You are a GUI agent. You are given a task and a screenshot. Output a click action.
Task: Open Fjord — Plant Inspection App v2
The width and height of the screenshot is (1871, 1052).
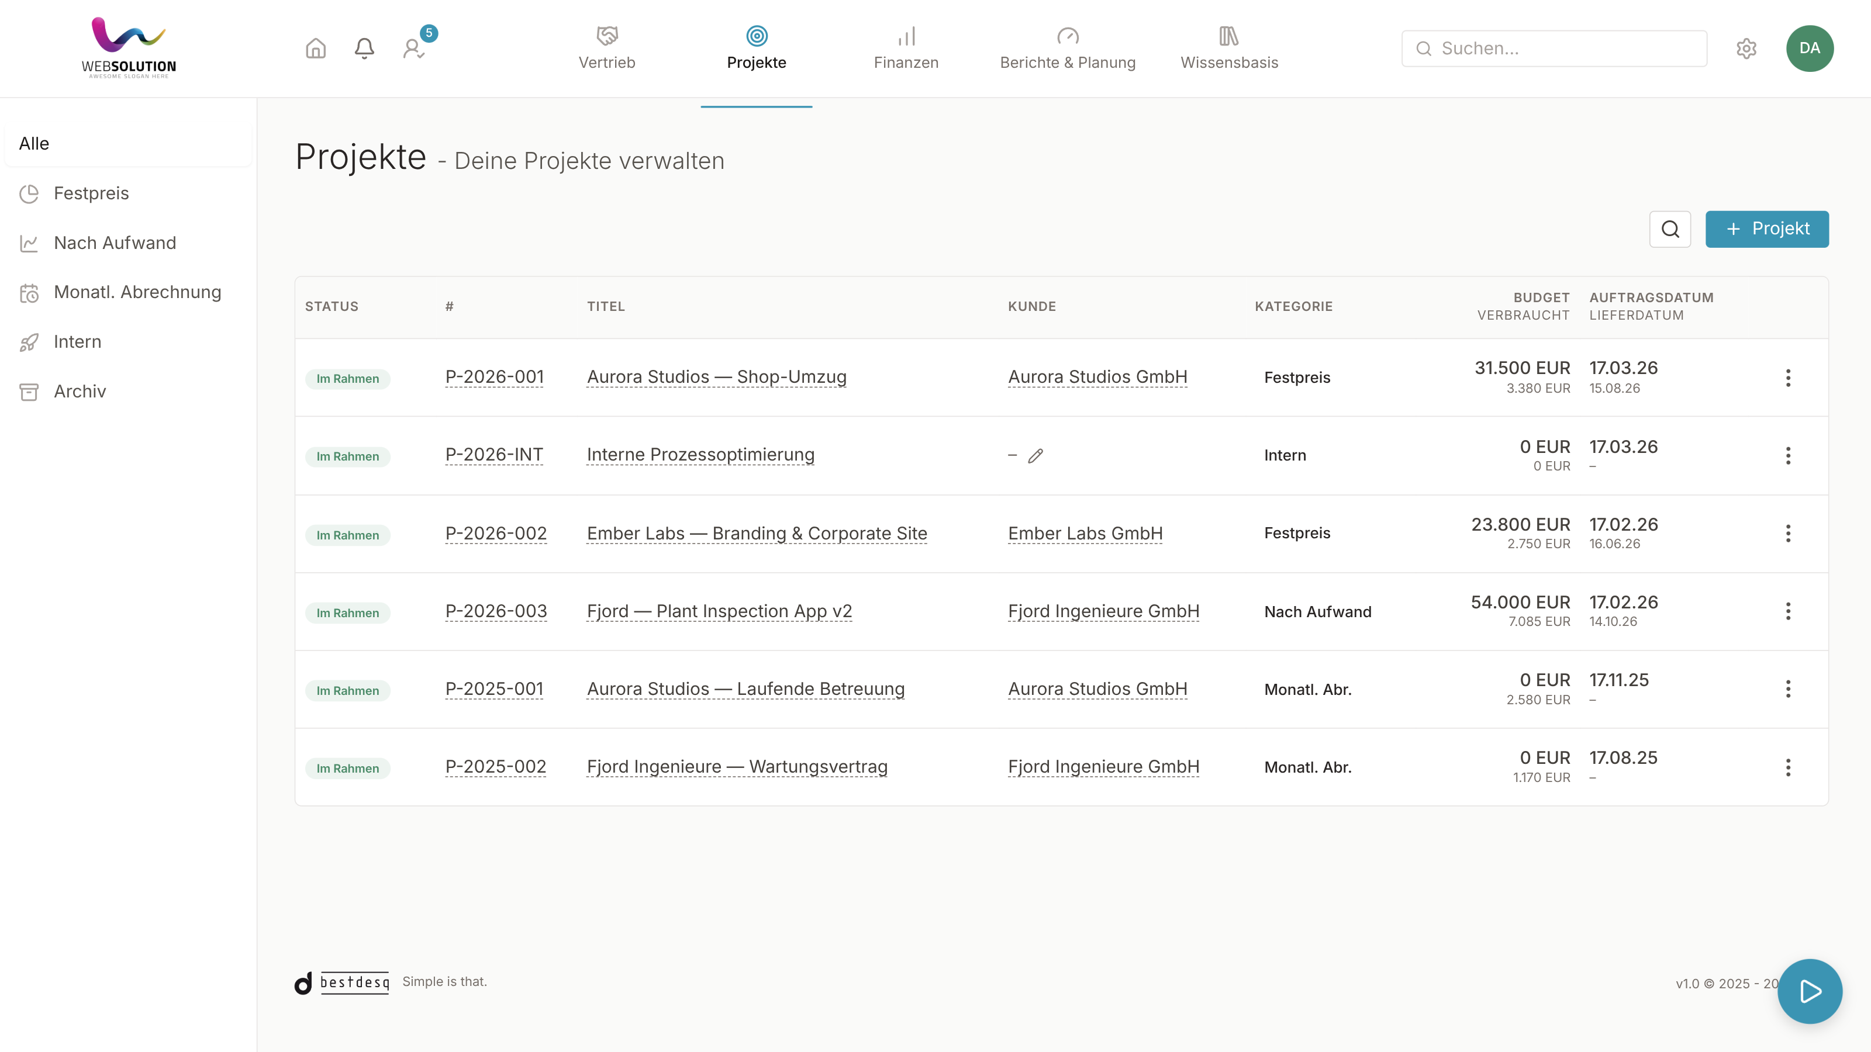coord(719,611)
